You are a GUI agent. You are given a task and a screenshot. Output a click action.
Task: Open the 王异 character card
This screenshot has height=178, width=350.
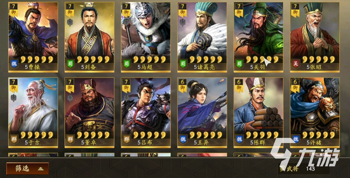tap(202, 113)
